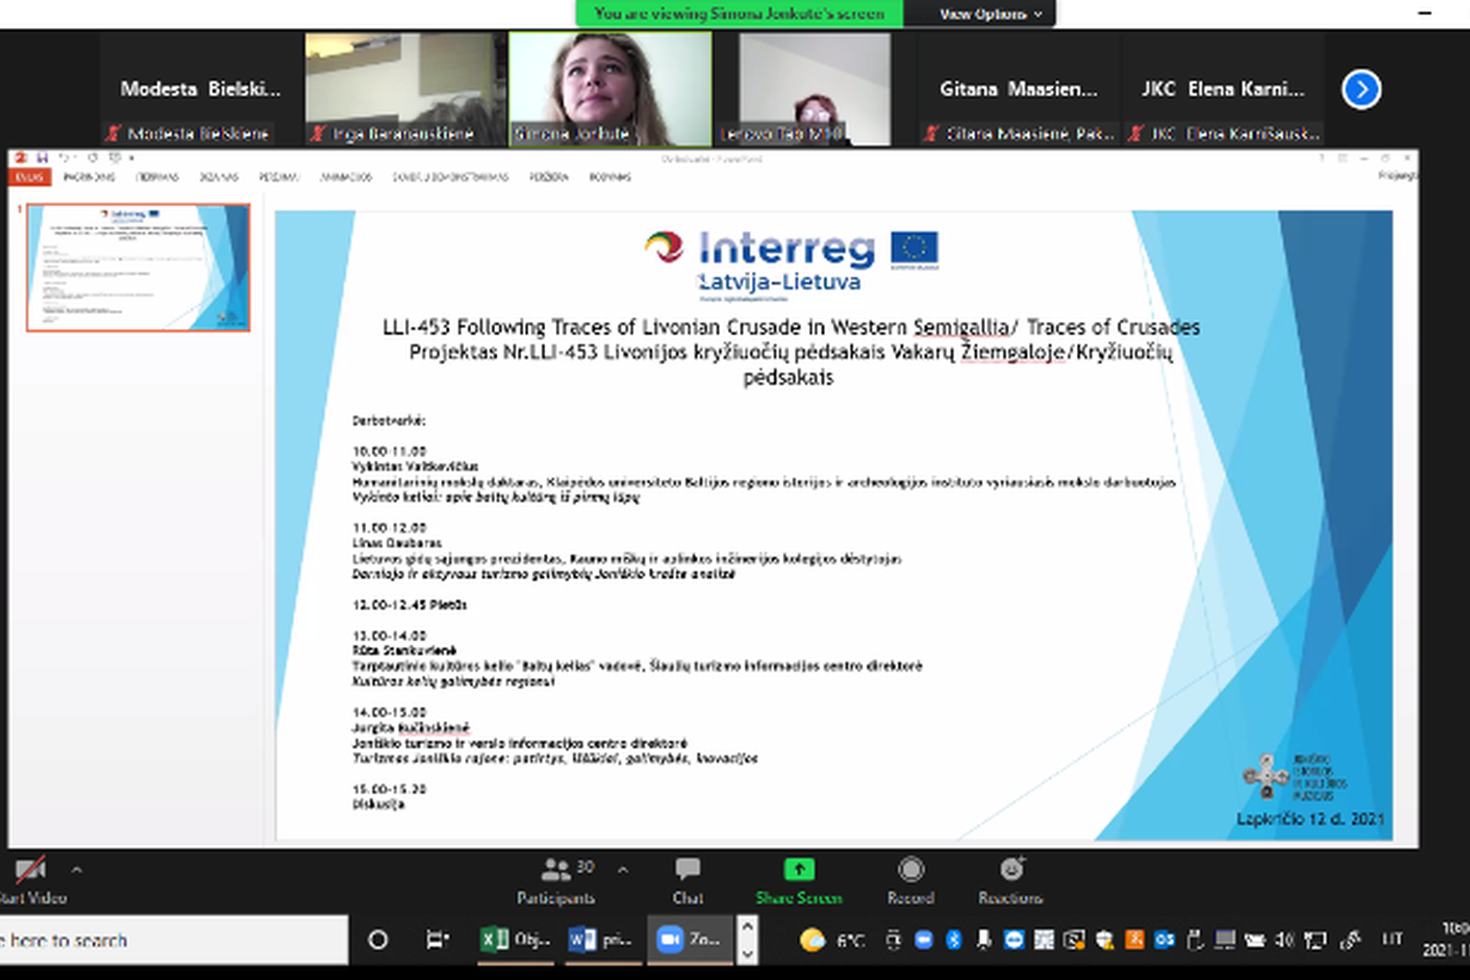The image size is (1470, 980).
Task: Open the ANIMACIJOS ribbon tab
Action: pyautogui.click(x=346, y=177)
